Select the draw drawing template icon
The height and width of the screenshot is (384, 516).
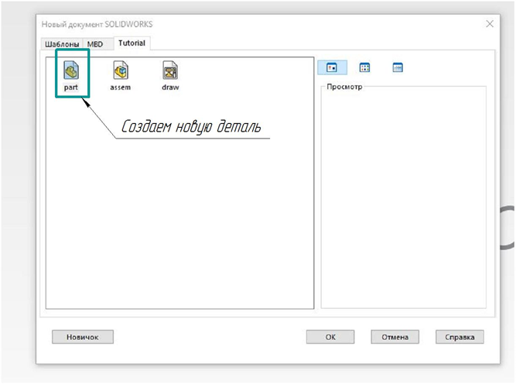tap(170, 70)
